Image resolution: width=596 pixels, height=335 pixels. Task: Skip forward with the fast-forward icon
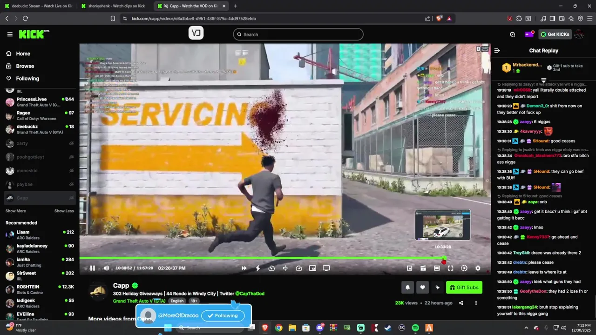click(244, 268)
